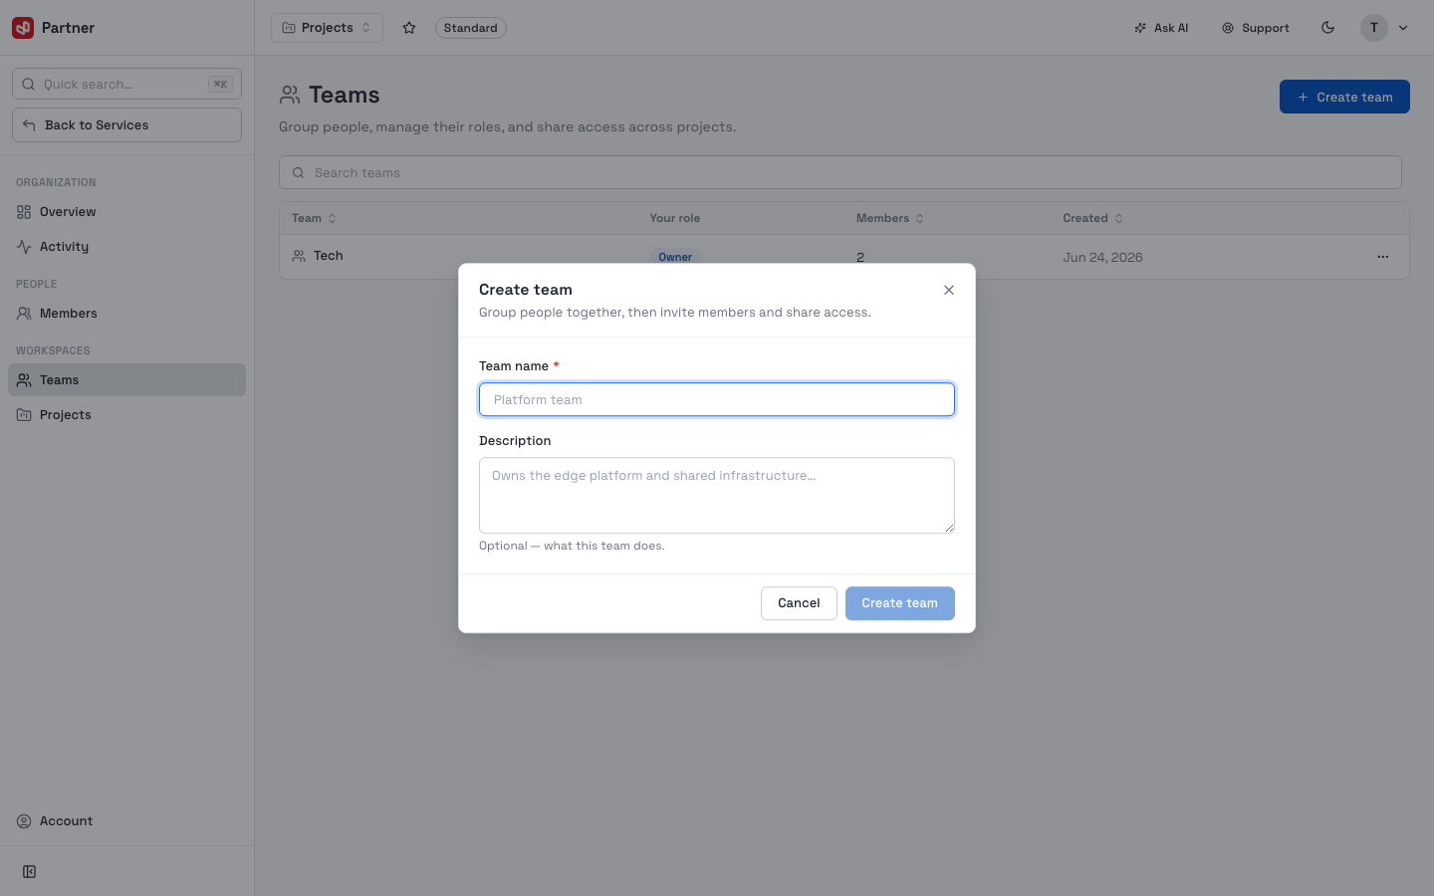Click the Owner role badge
Image resolution: width=1434 pixels, height=896 pixels.
675,257
